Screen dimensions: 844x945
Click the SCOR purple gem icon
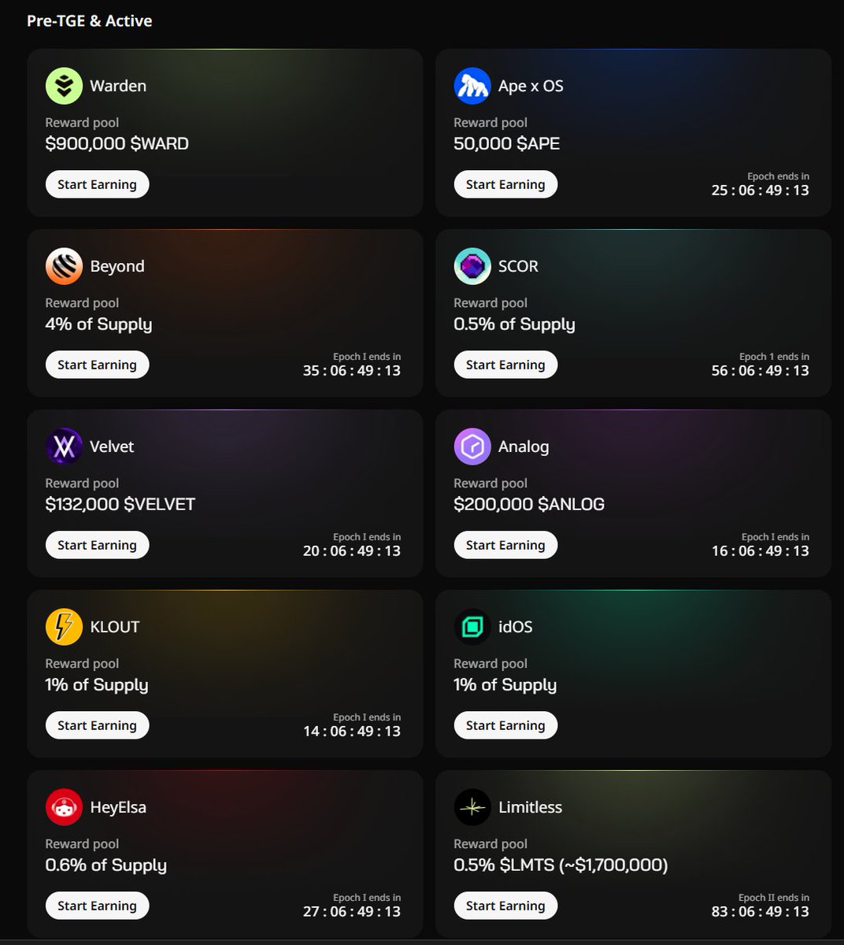(472, 266)
